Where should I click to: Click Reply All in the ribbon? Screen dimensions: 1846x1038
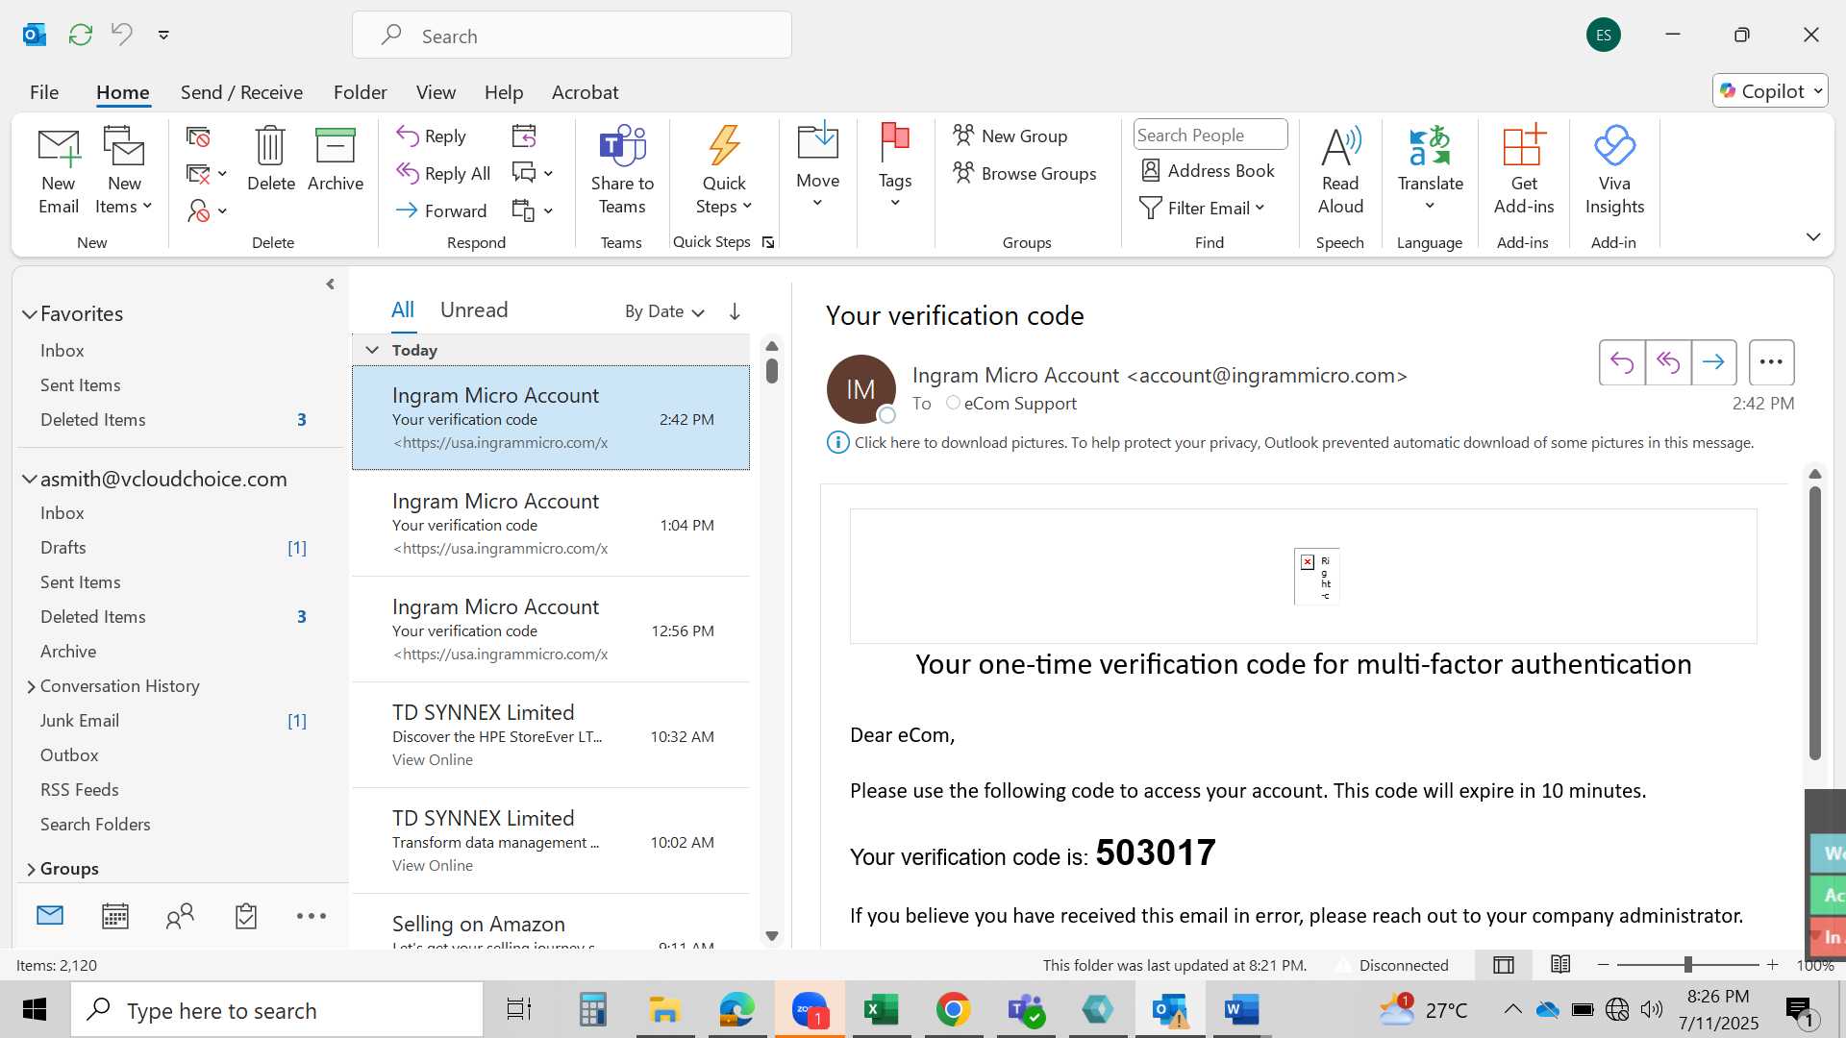[x=443, y=174]
